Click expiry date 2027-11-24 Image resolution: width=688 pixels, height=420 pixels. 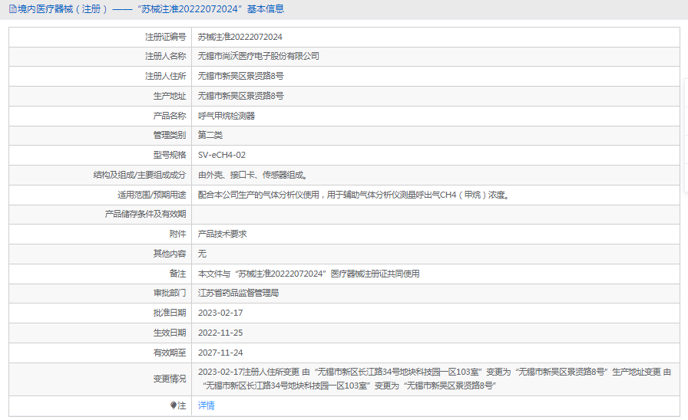tap(220, 353)
